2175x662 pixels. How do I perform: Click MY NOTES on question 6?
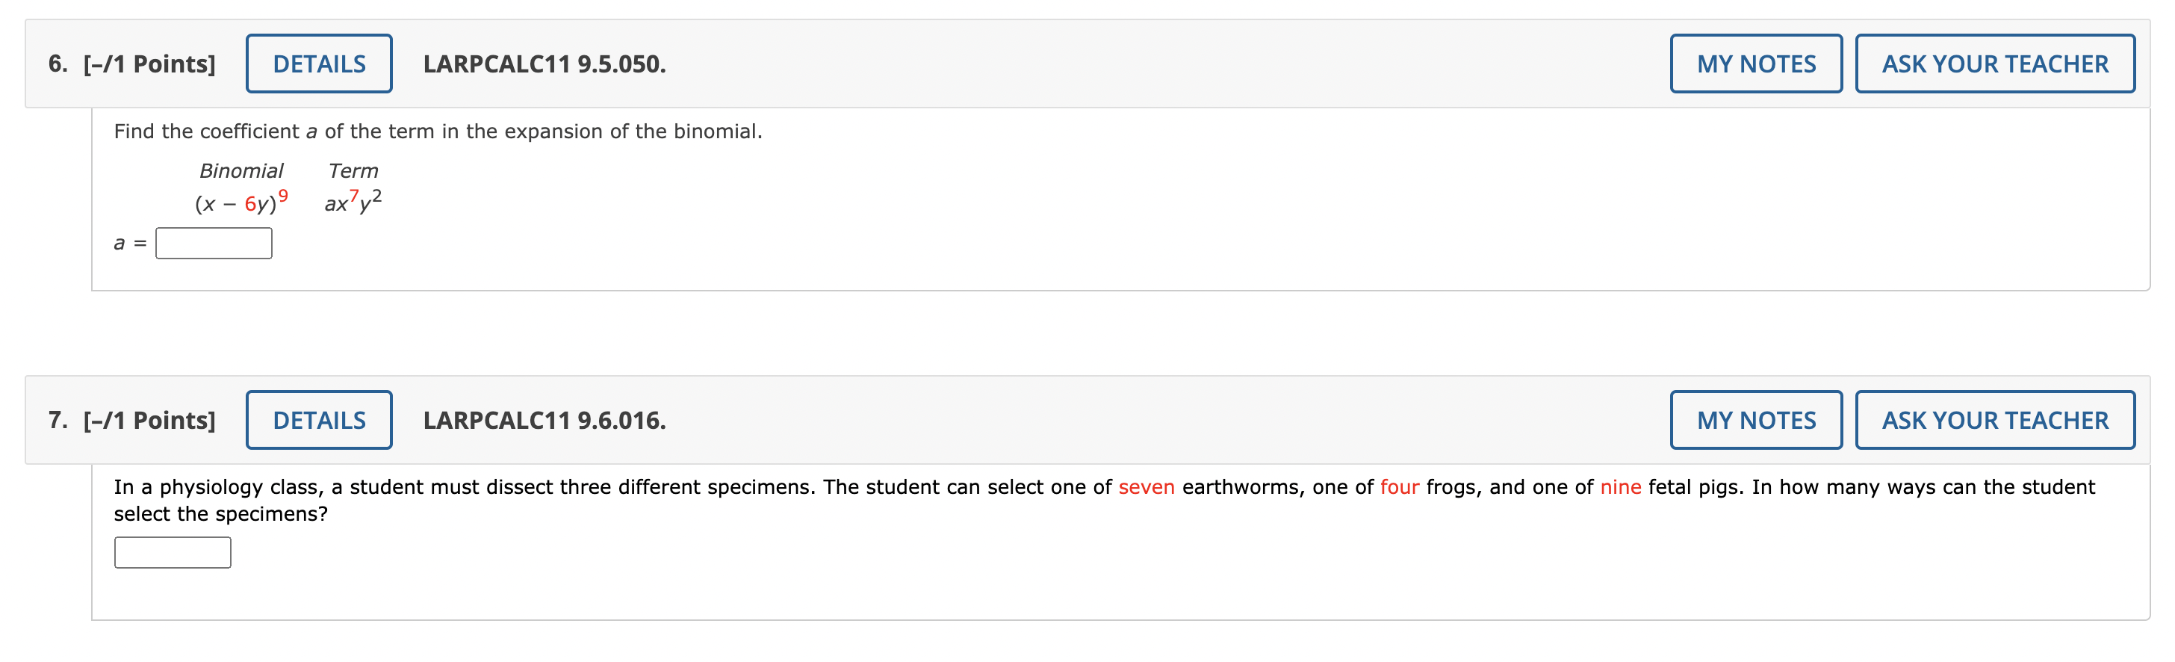point(1755,64)
